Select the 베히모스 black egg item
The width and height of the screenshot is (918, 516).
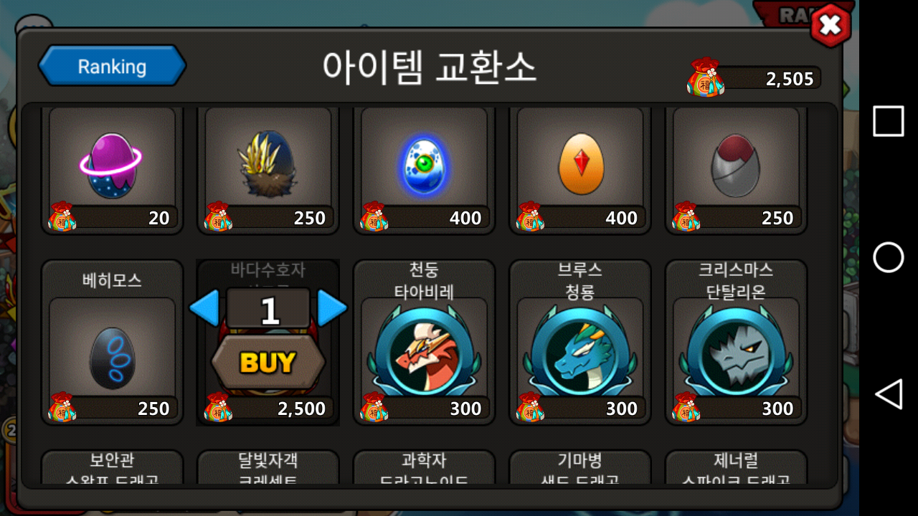pos(112,343)
